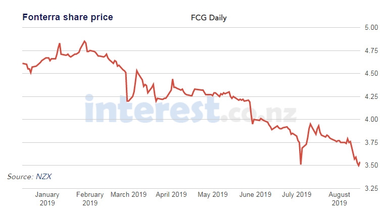Image resolution: width=384 pixels, height=216 pixels.
Task: Select the May 2019 axis label
Action: point(213,194)
